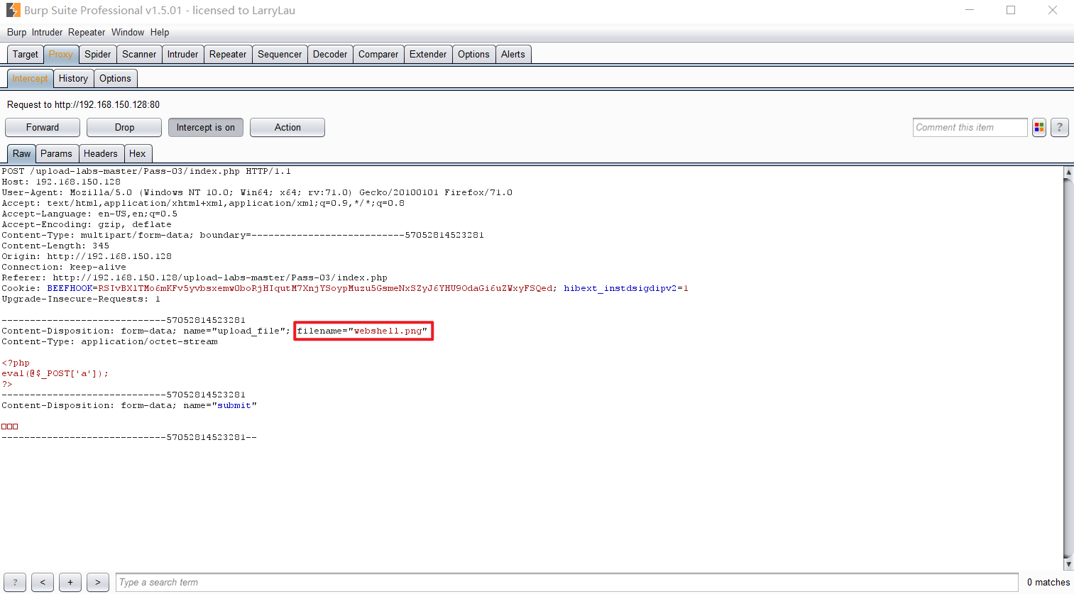1074x594 pixels.
Task: Click the Accept-Encoding: gzip, deflate line
Action: click(x=87, y=224)
